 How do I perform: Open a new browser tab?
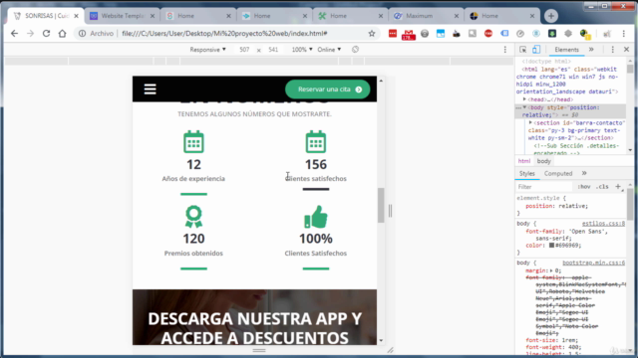pyautogui.click(x=551, y=16)
